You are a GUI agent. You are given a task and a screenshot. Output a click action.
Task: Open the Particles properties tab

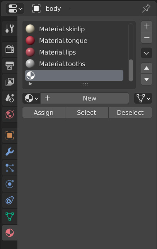coord(10,168)
